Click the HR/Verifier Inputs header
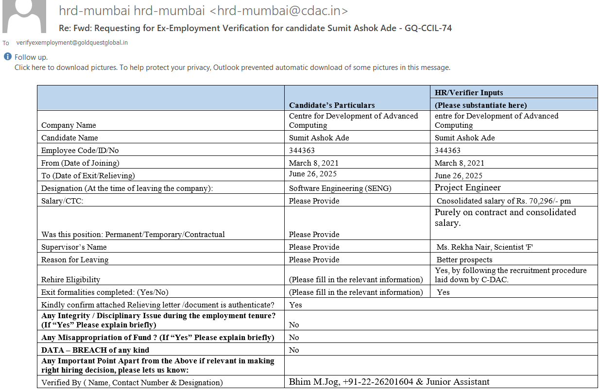 469,92
